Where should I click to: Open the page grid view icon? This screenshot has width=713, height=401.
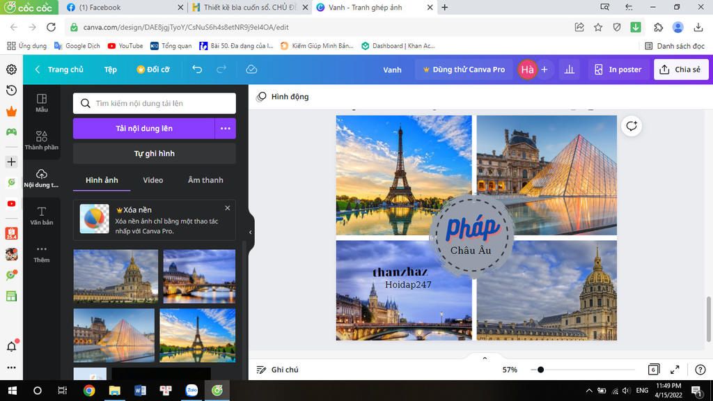653,370
